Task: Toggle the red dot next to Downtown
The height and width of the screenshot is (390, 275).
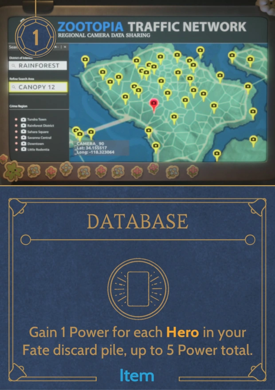Action: [16, 143]
